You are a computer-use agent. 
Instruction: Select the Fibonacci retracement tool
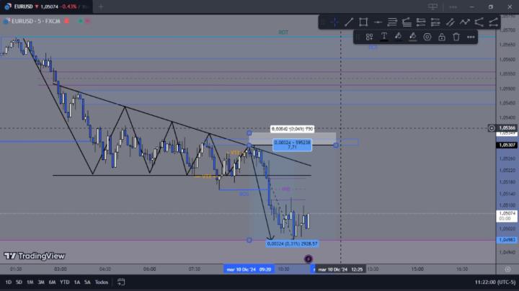(x=392, y=22)
